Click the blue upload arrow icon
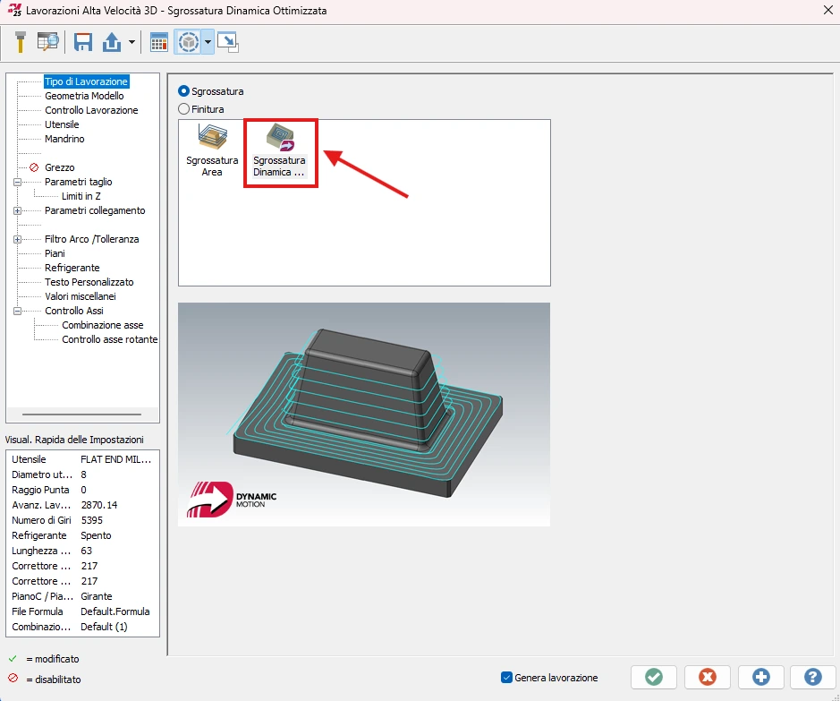This screenshot has height=701, width=840. click(x=112, y=42)
